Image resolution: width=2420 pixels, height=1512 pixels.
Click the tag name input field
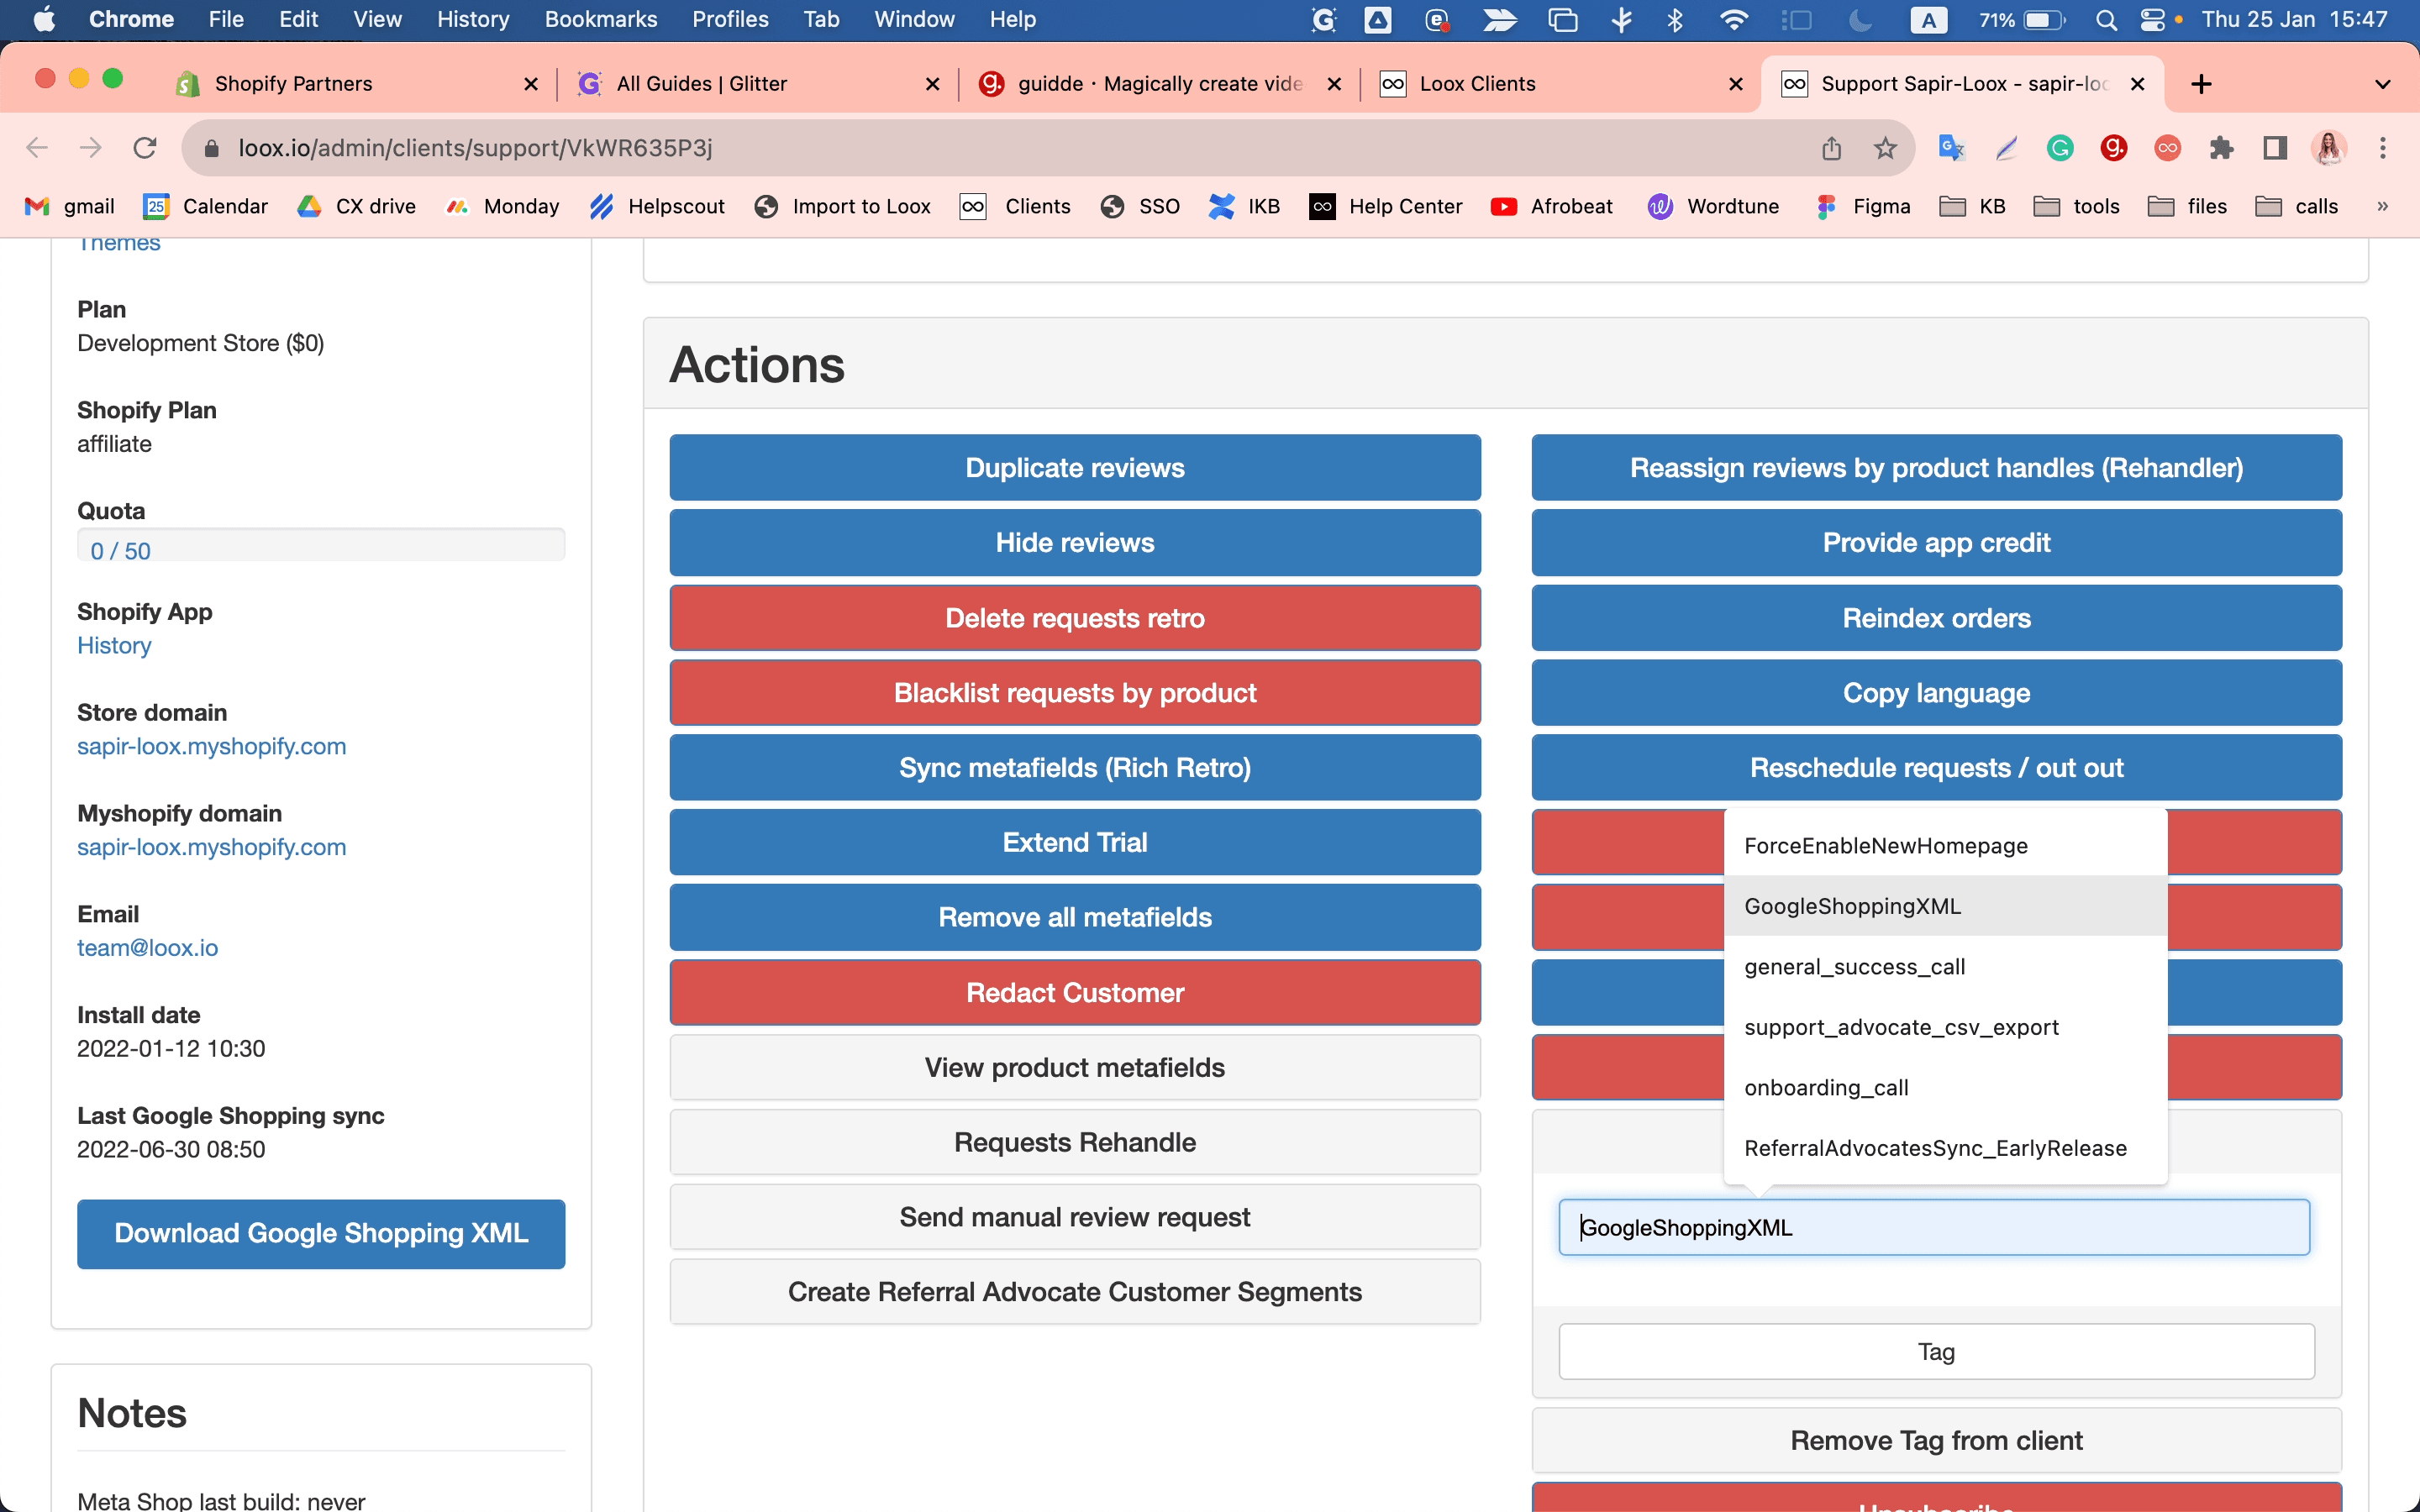click(1934, 1227)
